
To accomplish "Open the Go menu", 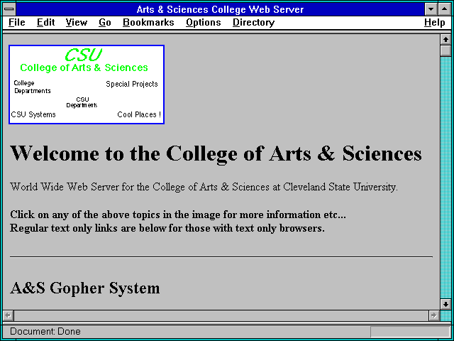I will tap(105, 23).
